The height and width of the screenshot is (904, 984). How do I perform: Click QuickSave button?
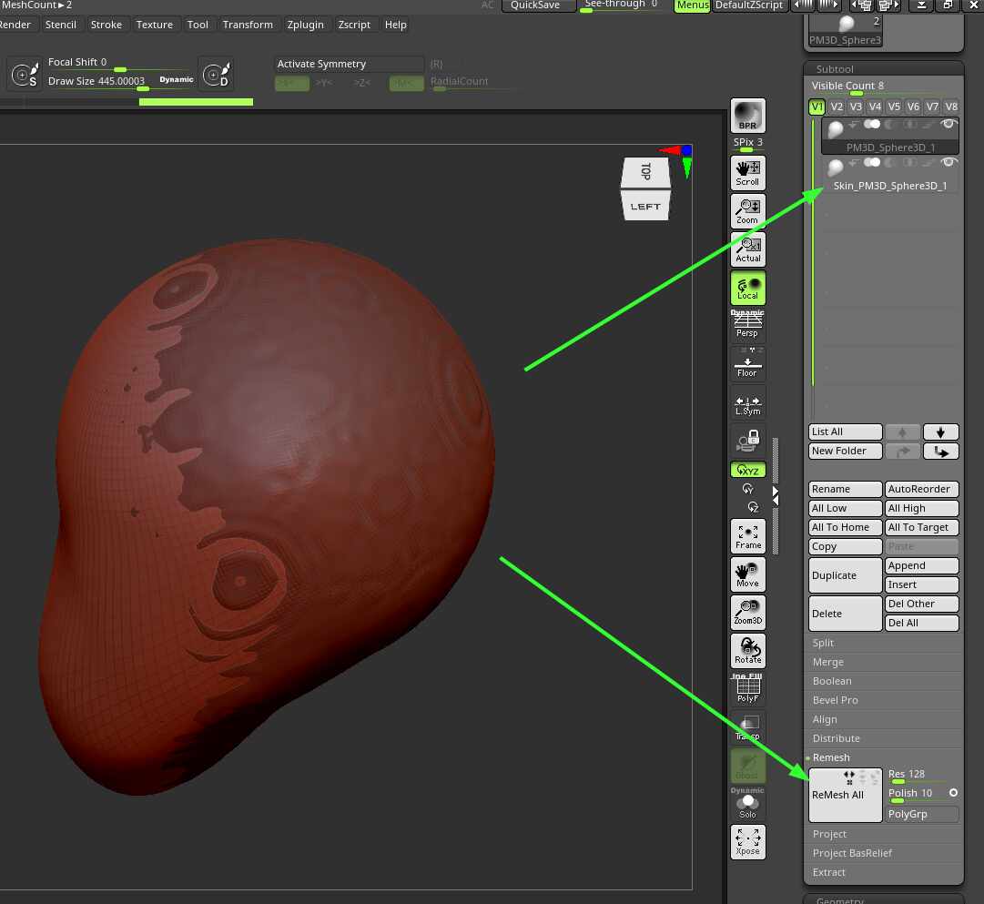[539, 5]
